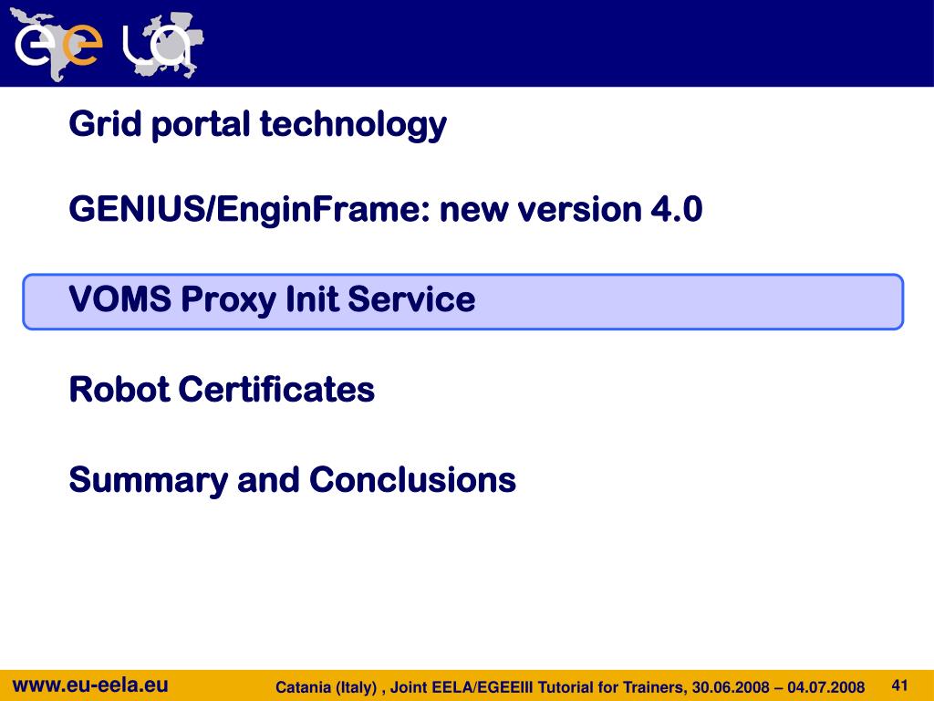This screenshot has width=934, height=701.
Task: Click the Catania tutorial footer caption
Action: (570, 687)
